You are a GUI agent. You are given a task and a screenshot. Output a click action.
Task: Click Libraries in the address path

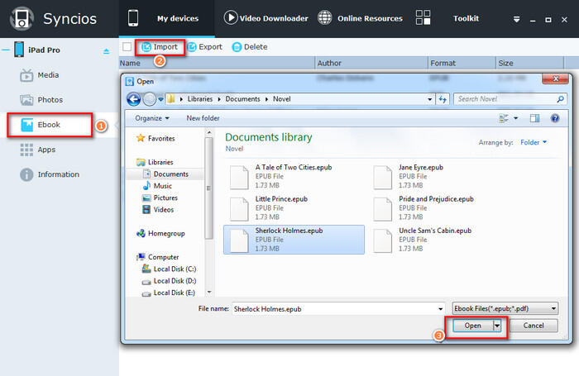(200, 99)
